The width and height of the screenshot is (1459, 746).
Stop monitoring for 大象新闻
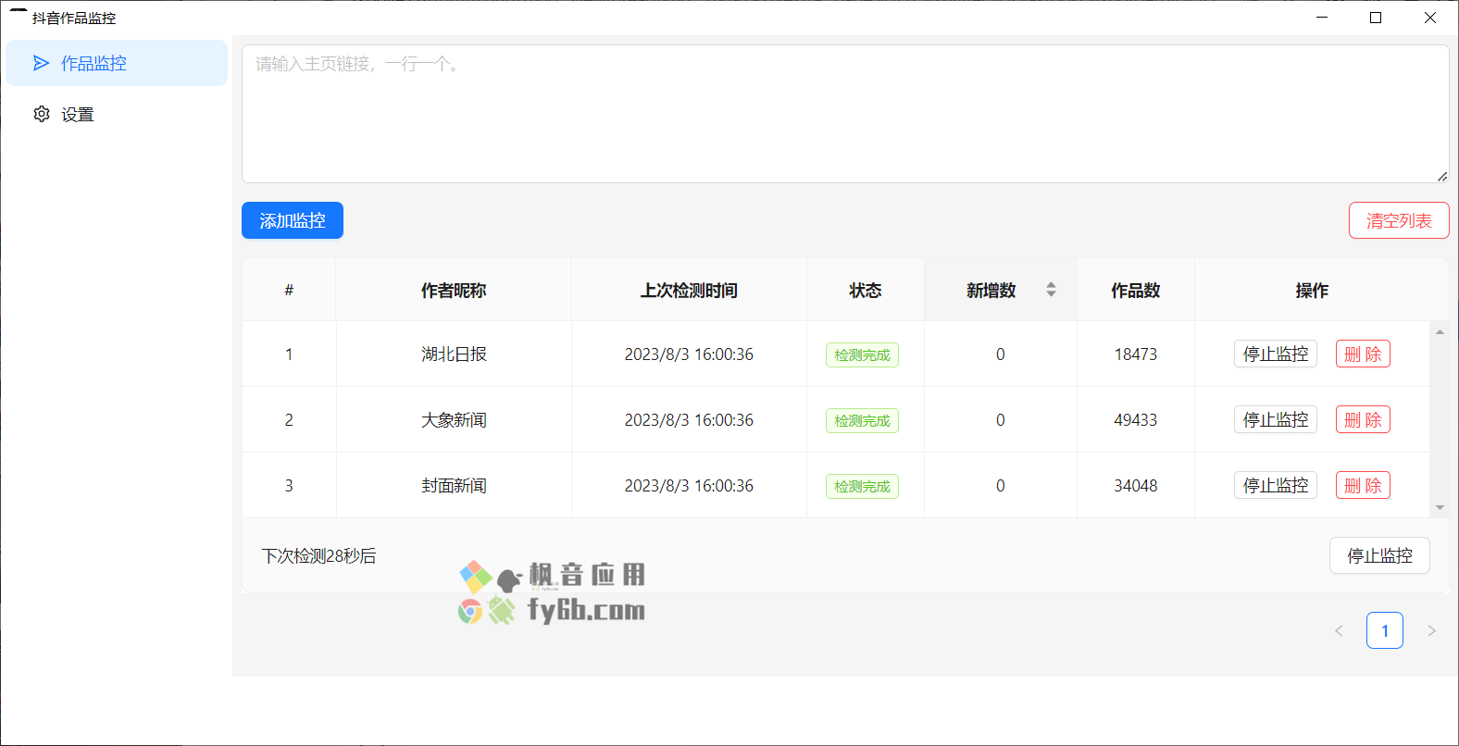pyautogui.click(x=1276, y=419)
